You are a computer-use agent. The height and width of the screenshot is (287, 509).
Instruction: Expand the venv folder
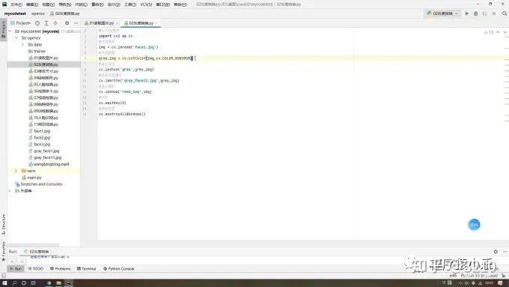pos(16,171)
